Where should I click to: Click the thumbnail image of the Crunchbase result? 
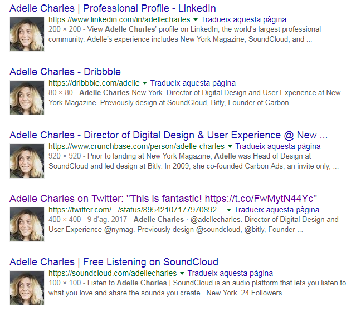click(x=27, y=161)
